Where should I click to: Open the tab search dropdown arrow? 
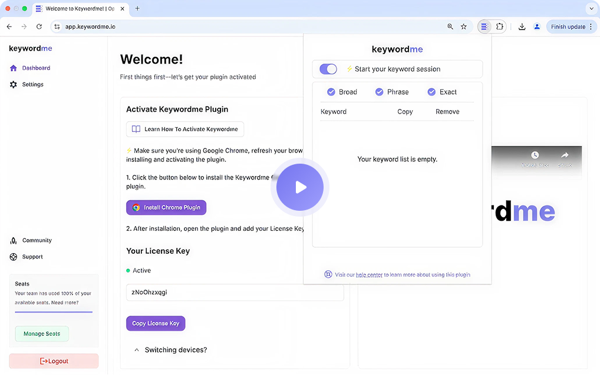[592, 8]
